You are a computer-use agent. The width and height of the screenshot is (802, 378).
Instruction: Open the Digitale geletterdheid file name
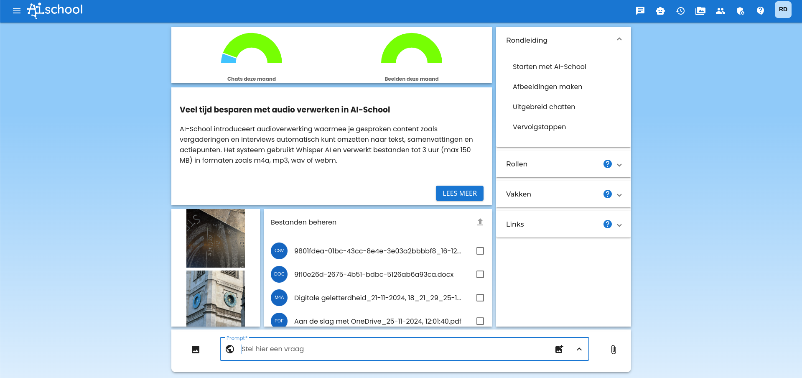tap(377, 298)
